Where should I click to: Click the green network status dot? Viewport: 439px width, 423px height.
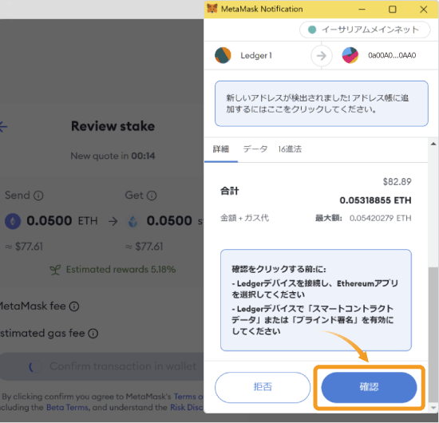pyautogui.click(x=312, y=30)
